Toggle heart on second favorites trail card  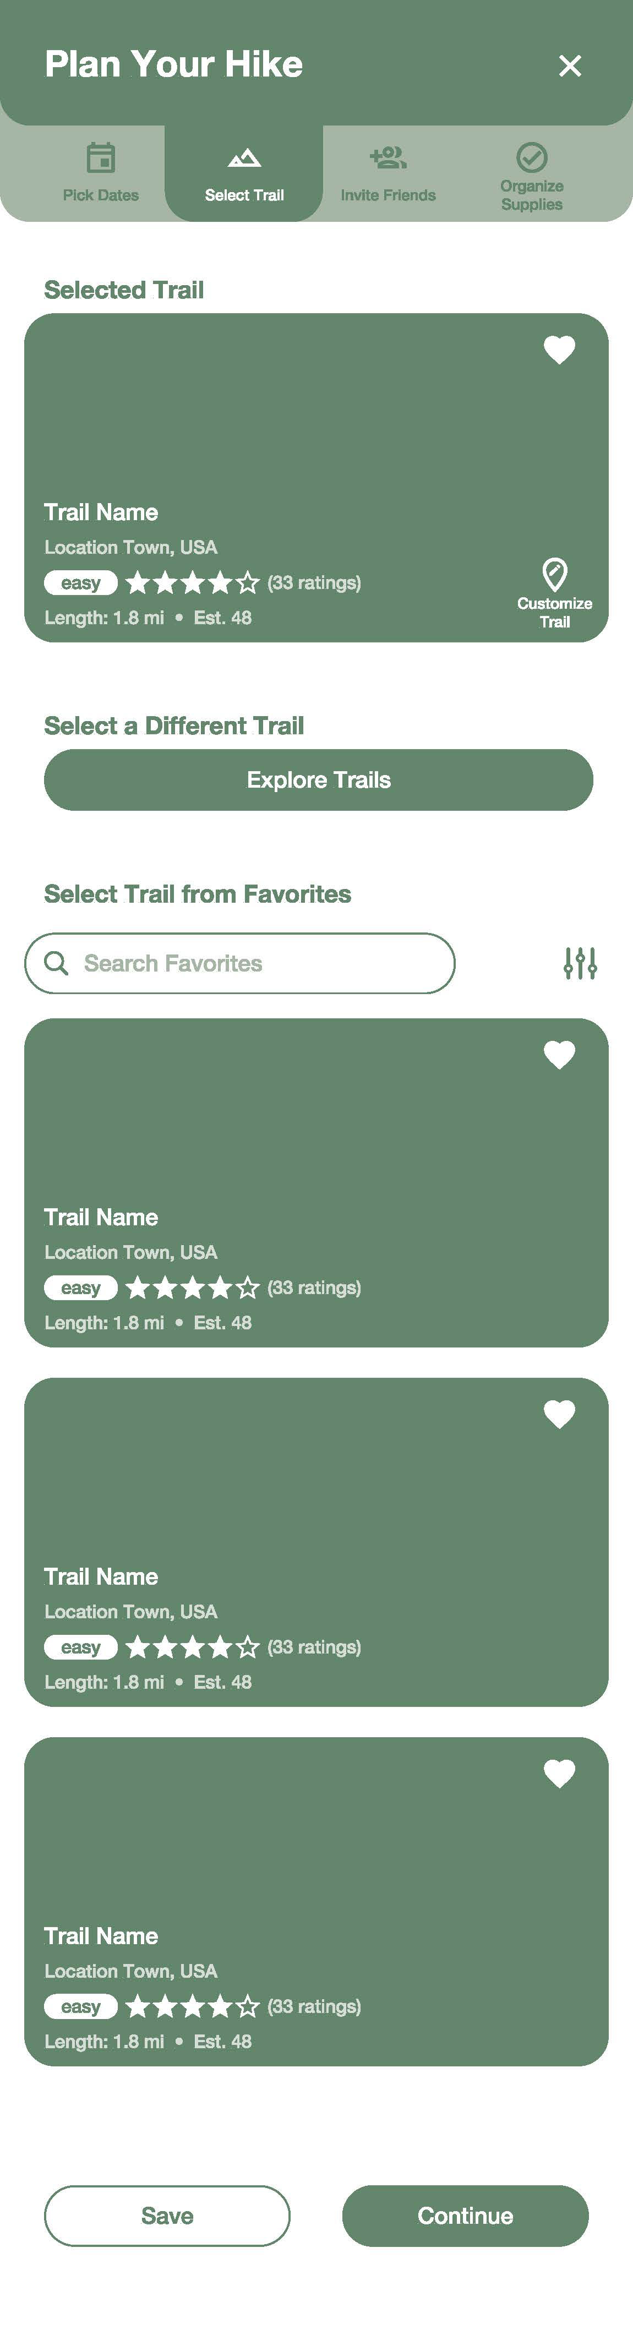point(559,1414)
